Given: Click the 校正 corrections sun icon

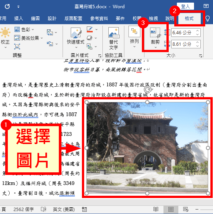Looking at the screenshot, I should coord(5,32).
